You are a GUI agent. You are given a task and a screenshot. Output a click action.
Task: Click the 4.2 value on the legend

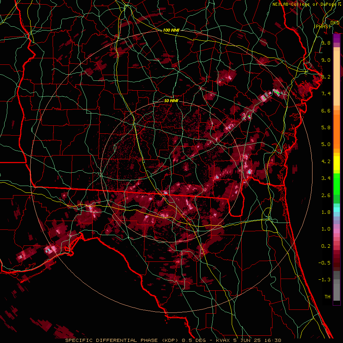tap(326, 162)
